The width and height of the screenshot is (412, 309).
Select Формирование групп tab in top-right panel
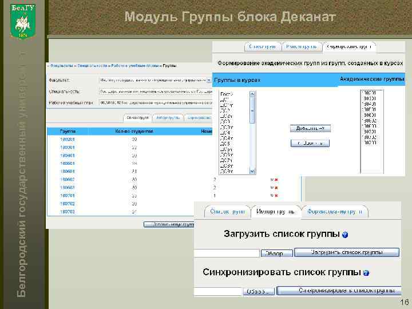(349, 47)
